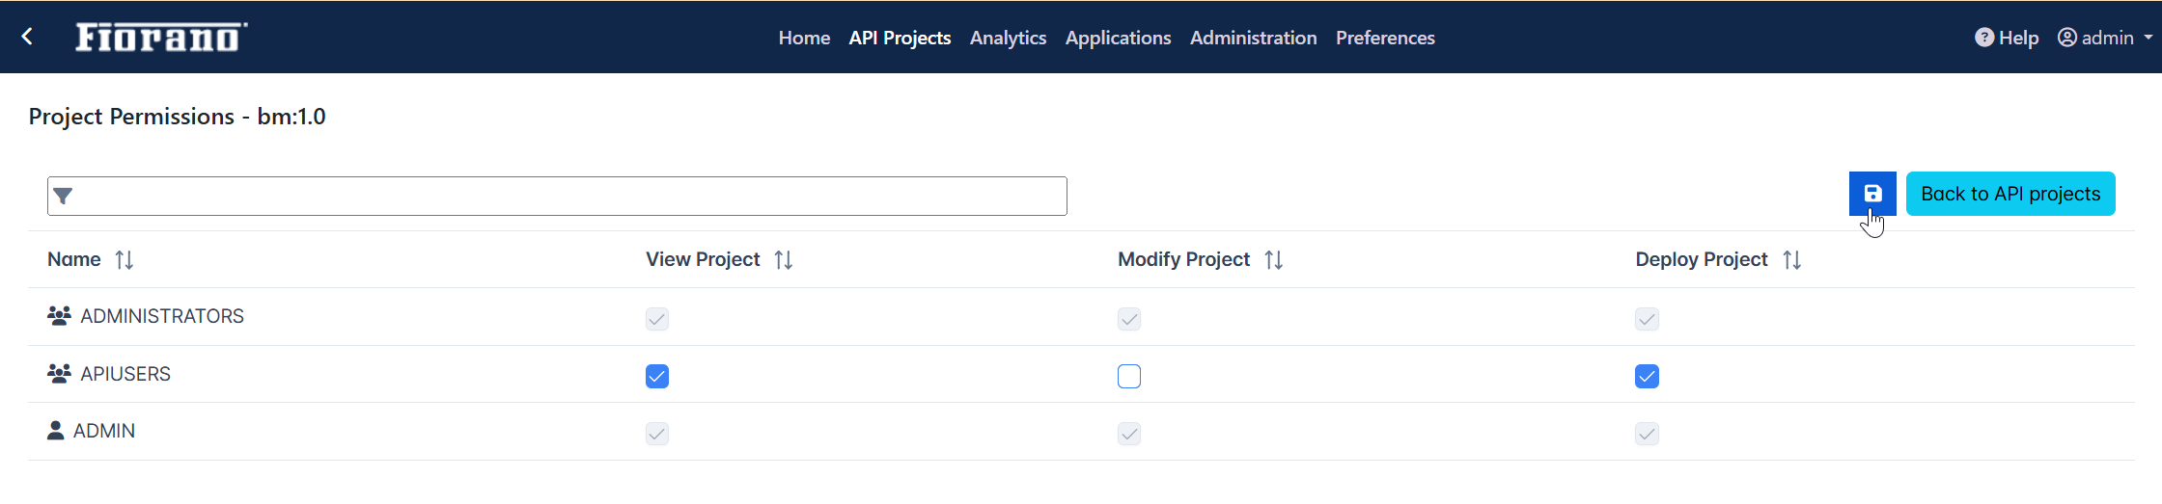Click into the filter text field

[557, 197]
